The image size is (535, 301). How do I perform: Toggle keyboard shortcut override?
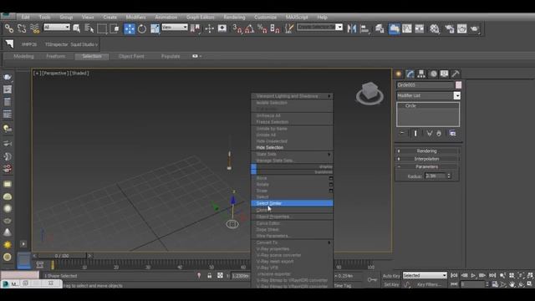click(x=222, y=28)
